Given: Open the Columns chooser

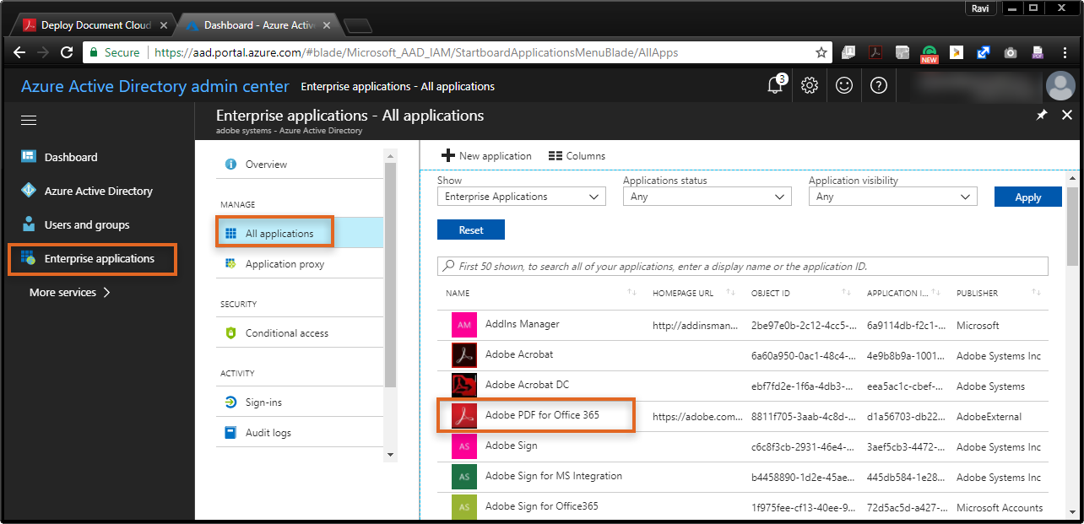Looking at the screenshot, I should click(x=577, y=156).
